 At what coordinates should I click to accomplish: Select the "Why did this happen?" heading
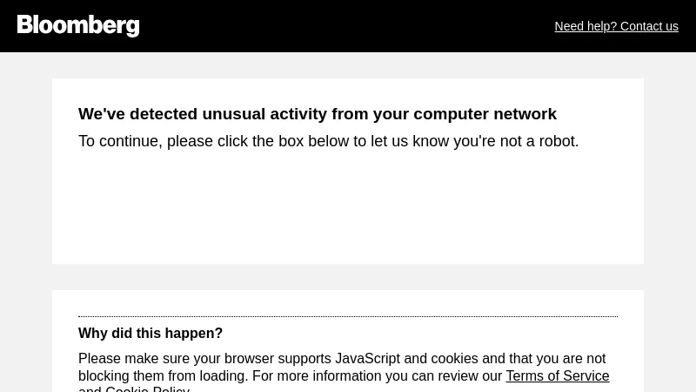151,334
